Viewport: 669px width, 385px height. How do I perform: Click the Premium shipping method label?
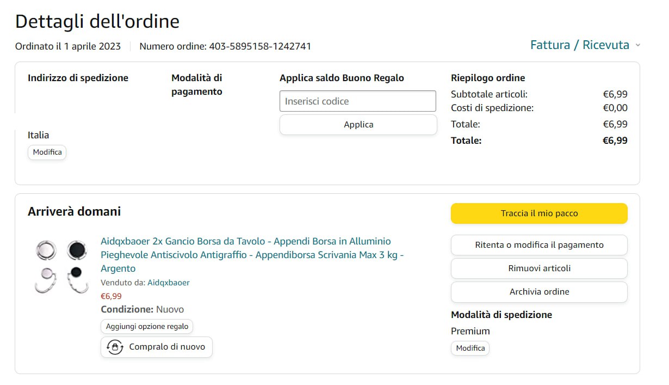(470, 331)
